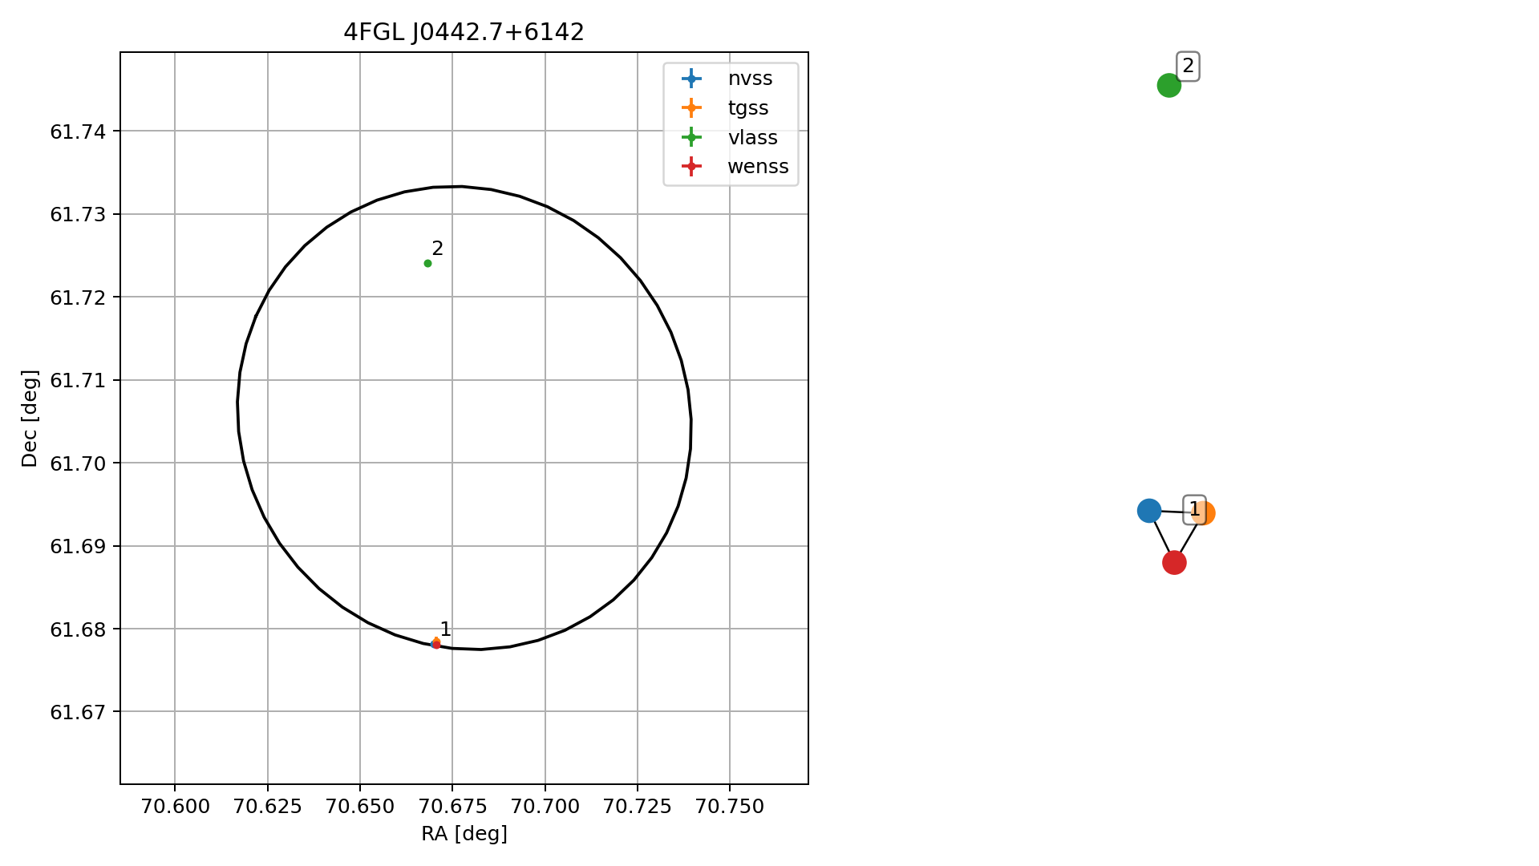
Task: Click the 70.700 RA tick label
Action: [x=545, y=807]
